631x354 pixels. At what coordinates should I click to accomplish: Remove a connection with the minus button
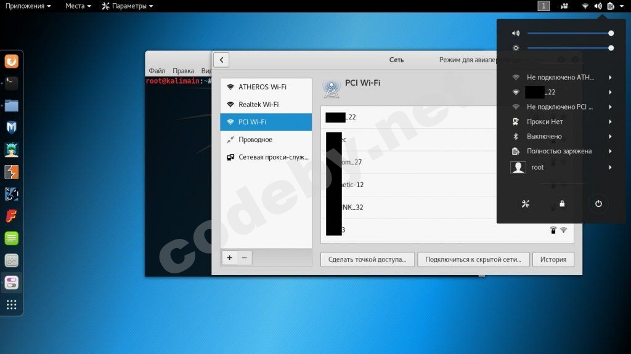[x=244, y=258]
